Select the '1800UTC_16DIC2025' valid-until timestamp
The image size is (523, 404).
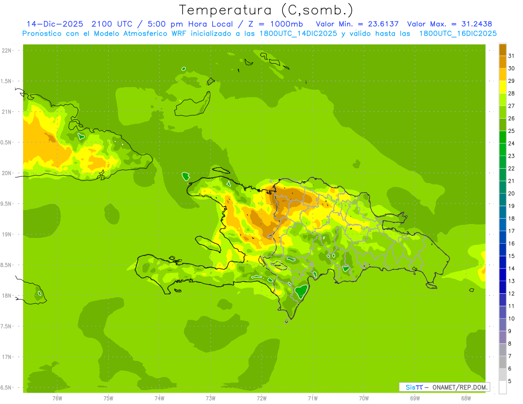[x=459, y=34]
